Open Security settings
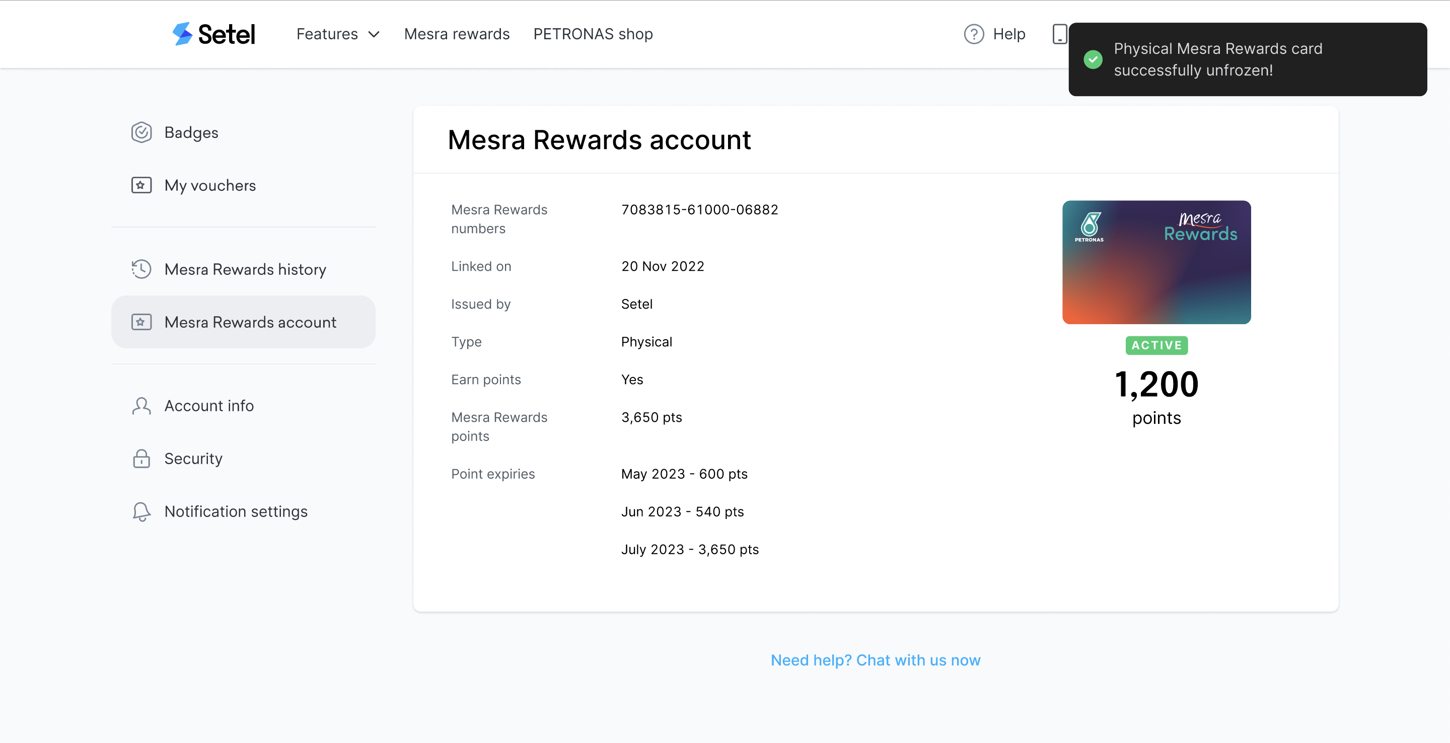 point(243,458)
